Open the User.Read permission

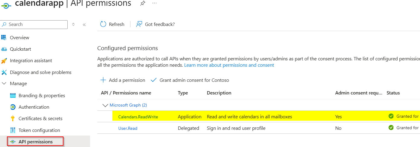pos(128,128)
